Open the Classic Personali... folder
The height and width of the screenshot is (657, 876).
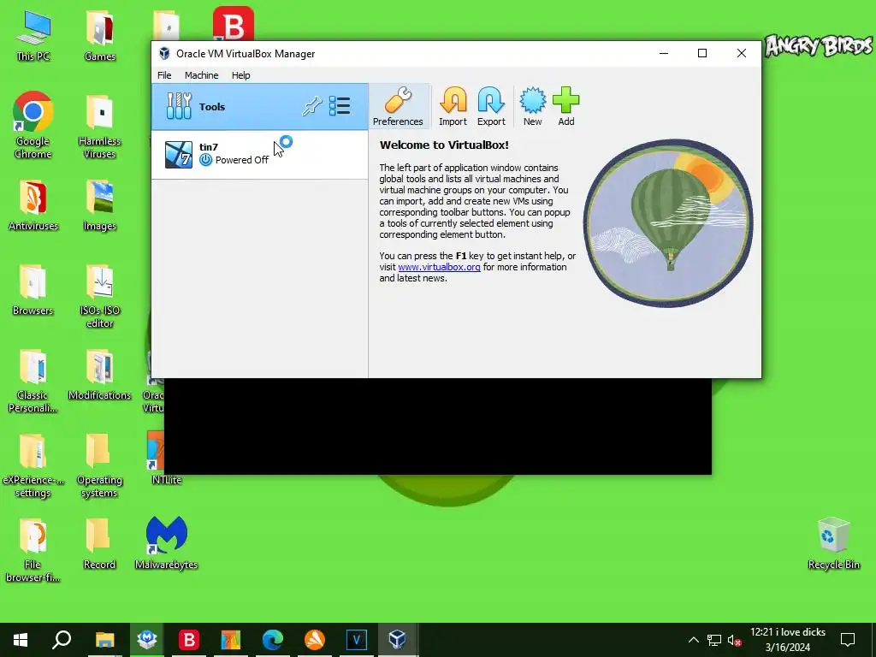coord(33,381)
